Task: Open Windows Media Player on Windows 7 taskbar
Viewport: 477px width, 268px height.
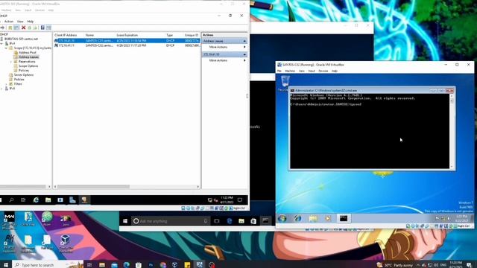Action: click(328, 218)
